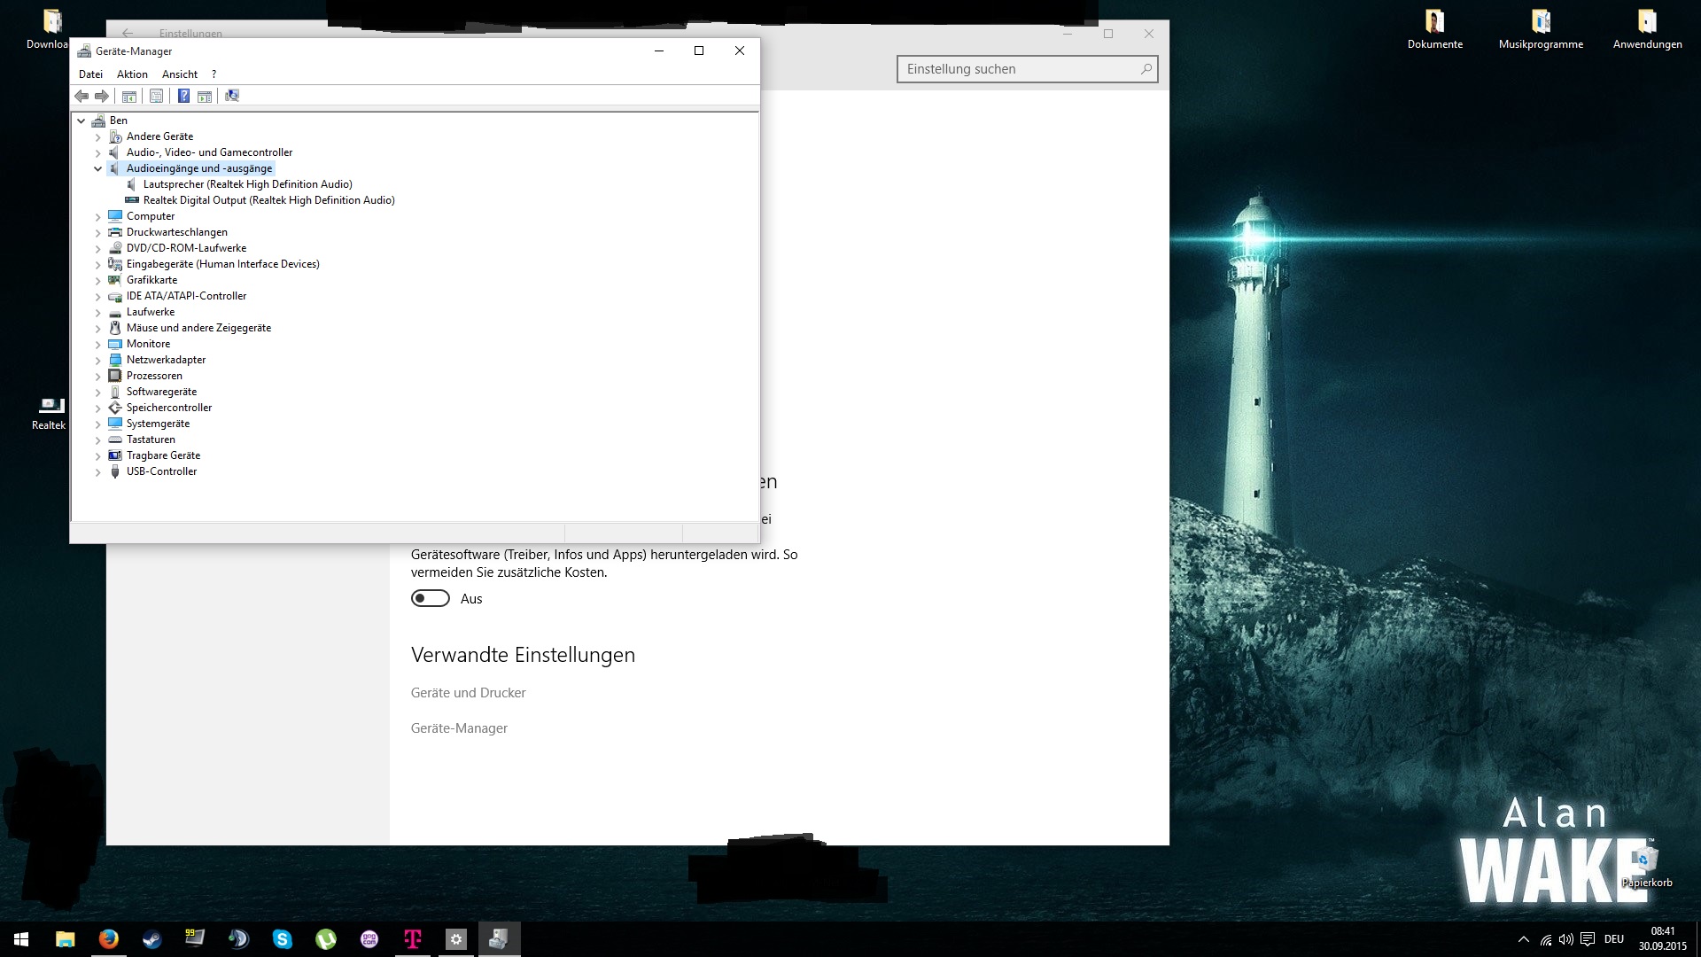Open the Geräte und Drucker link
This screenshot has width=1701, height=957.
[468, 693]
